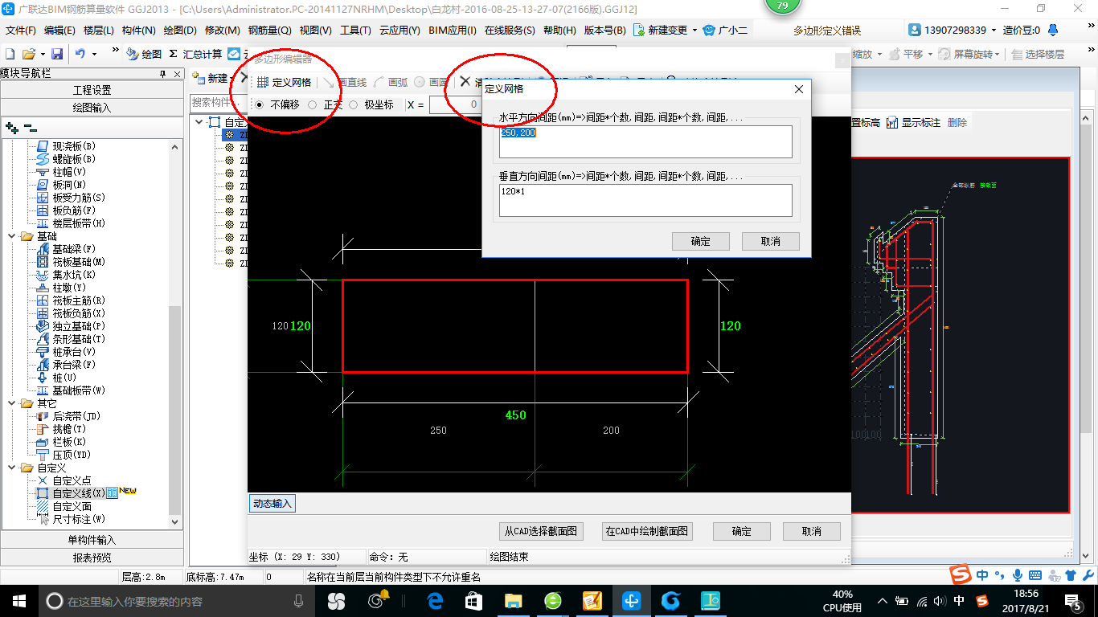The height and width of the screenshot is (617, 1098).
Task: Open the 钢筋量(Q) menu
Action: (269, 31)
